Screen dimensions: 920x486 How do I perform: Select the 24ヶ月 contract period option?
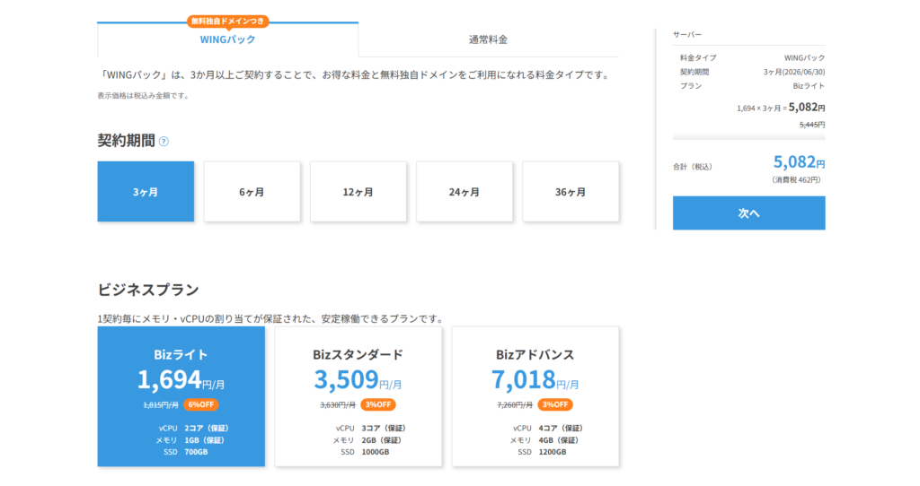pyautogui.click(x=464, y=192)
